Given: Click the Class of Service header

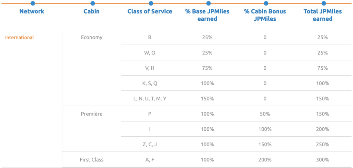Looking at the screenshot, I should [x=150, y=11].
